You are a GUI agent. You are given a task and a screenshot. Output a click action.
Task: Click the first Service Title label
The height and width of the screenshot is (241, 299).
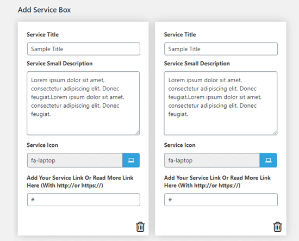[x=43, y=34]
